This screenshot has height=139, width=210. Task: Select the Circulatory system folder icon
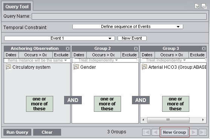click(8, 67)
